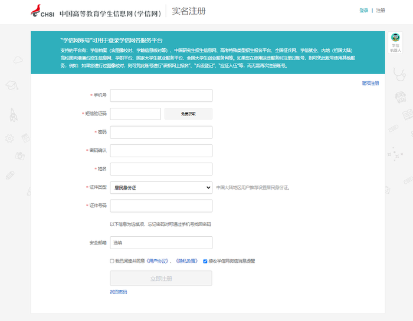413x321 pixels.
Task: Click the 立即注册 submit button
Action: (x=161, y=279)
